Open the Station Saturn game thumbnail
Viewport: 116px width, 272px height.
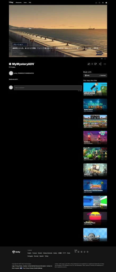(95, 105)
